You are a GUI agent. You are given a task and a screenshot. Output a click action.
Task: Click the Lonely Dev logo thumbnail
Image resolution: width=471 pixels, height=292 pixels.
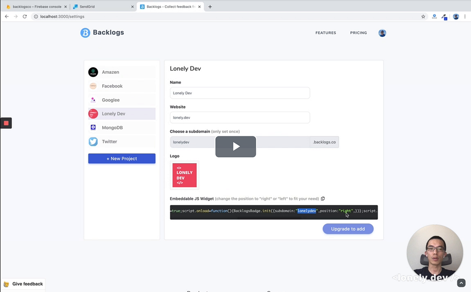click(185, 175)
